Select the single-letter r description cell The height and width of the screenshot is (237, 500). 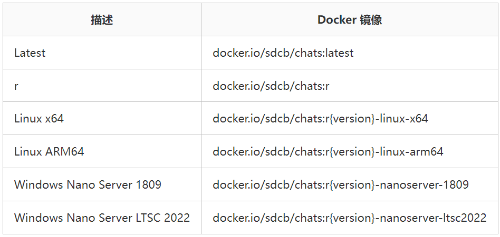click(16, 86)
